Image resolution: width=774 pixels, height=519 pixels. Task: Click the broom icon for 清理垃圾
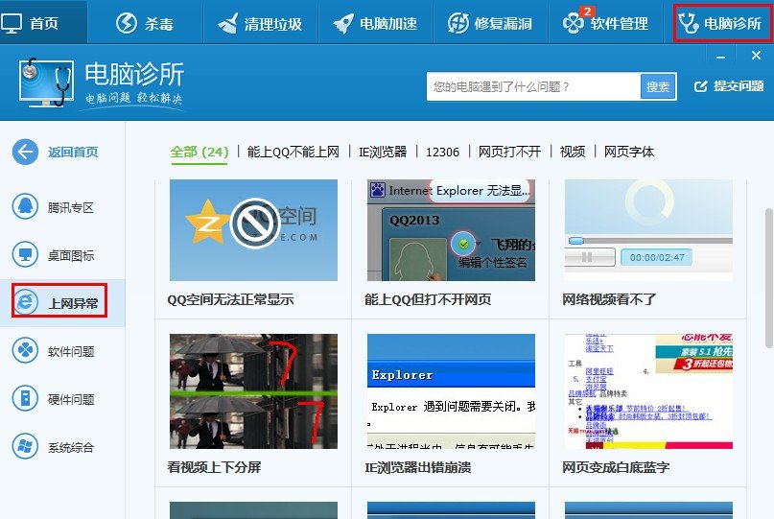(227, 23)
